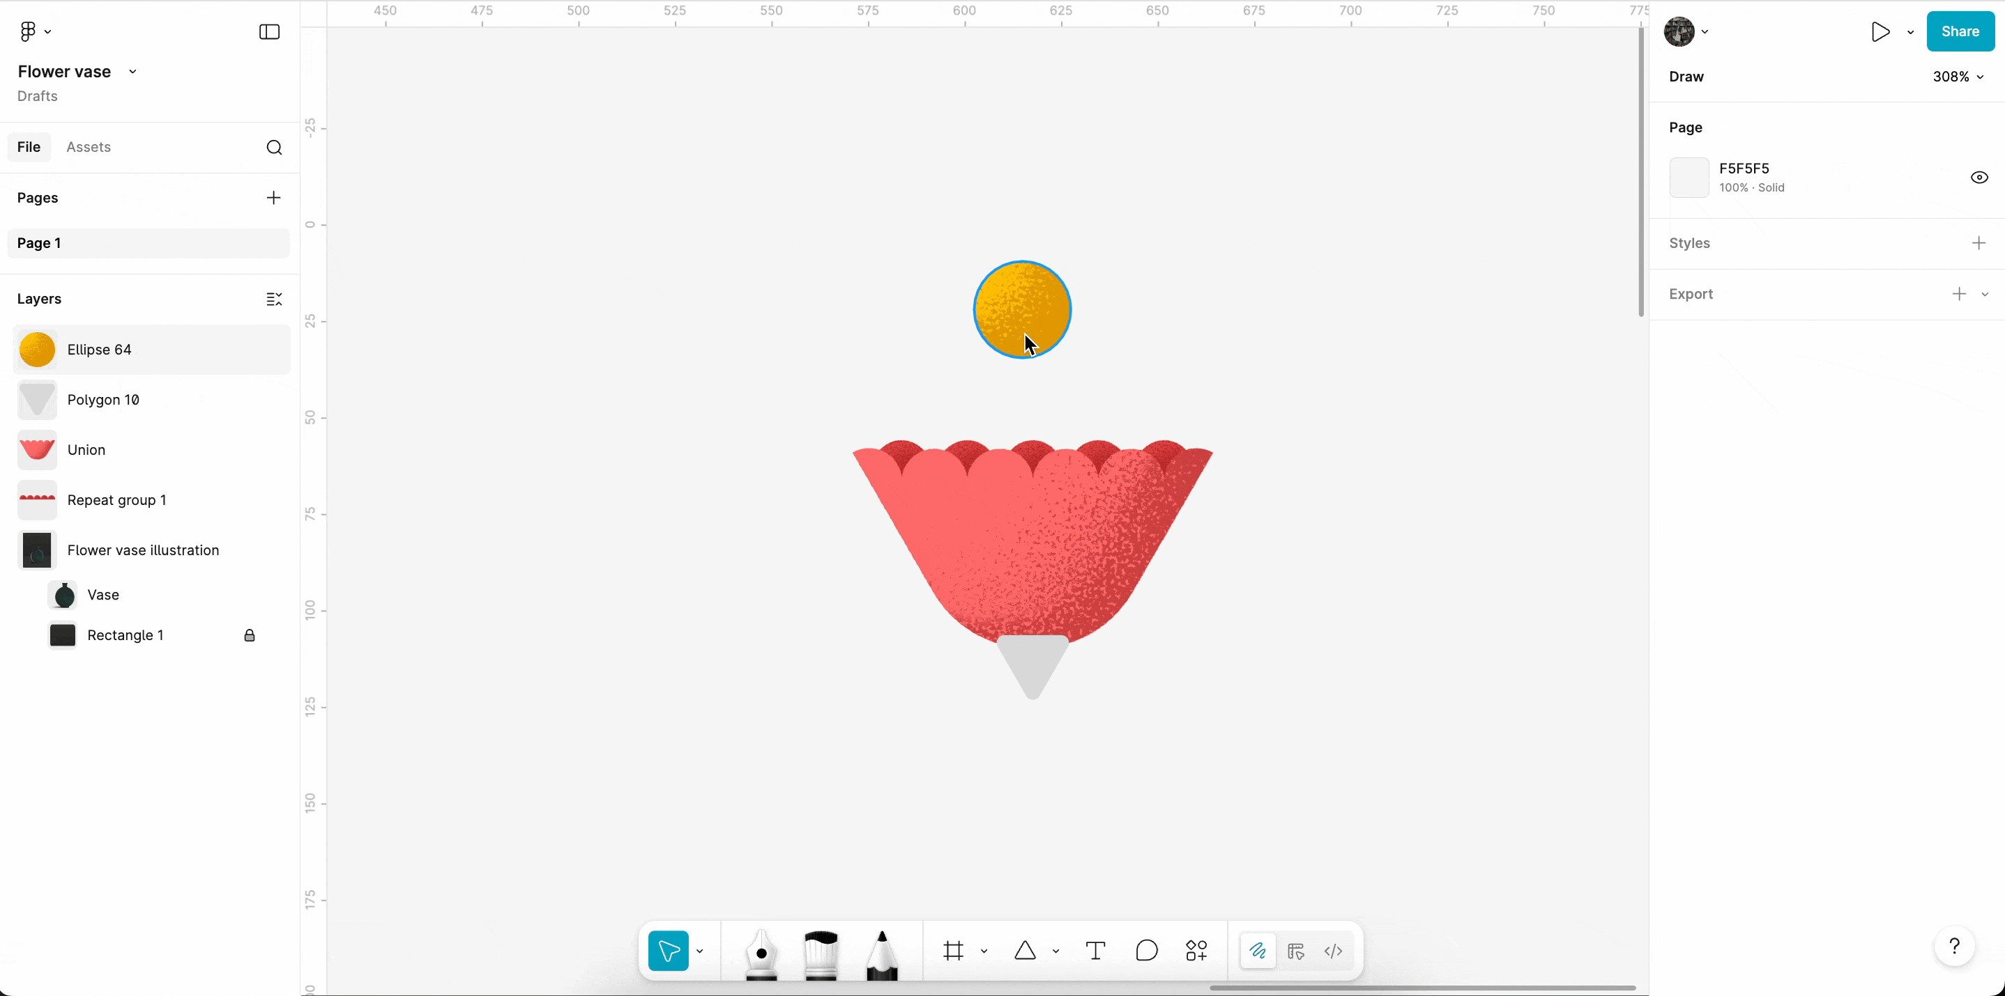The image size is (2005, 996).
Task: Unlock the Rectangle 1 layer
Action: point(249,636)
